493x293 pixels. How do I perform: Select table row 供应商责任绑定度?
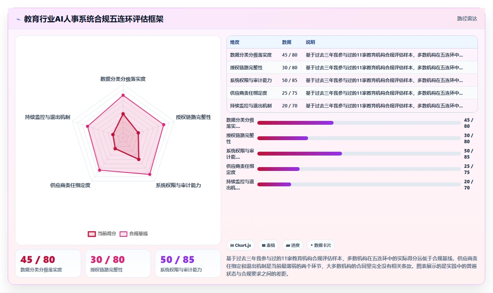[352, 93]
